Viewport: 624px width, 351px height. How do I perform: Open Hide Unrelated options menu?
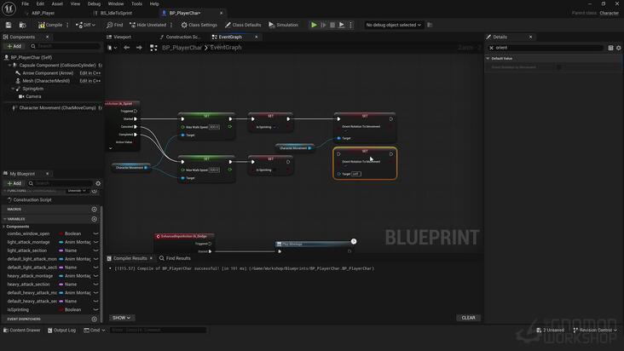pos(171,25)
